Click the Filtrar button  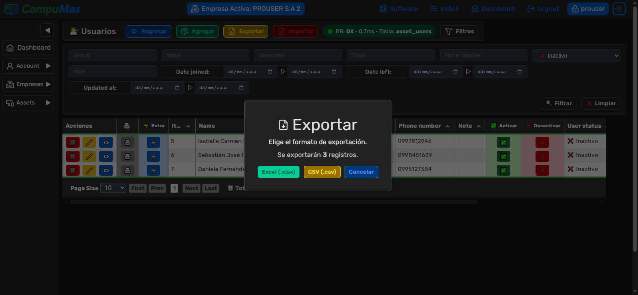click(x=559, y=103)
